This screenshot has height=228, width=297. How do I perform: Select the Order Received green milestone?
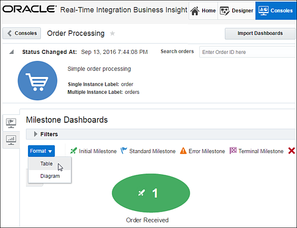coord(151,193)
